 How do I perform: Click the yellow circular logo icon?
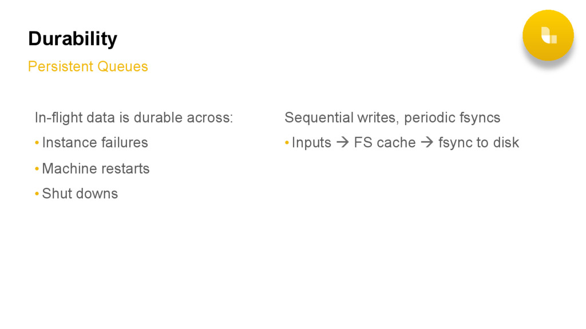click(x=548, y=35)
